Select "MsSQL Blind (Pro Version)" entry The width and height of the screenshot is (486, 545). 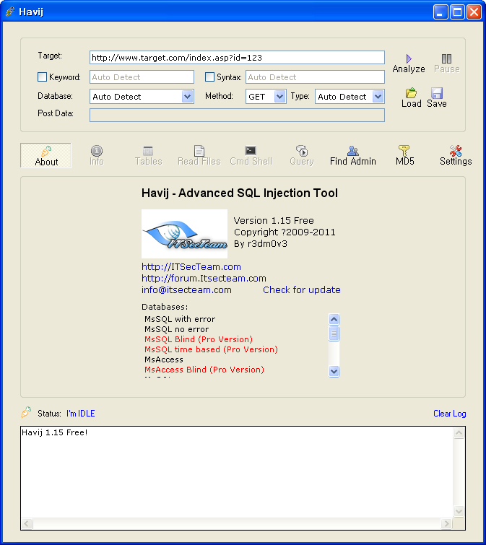pyautogui.click(x=199, y=339)
